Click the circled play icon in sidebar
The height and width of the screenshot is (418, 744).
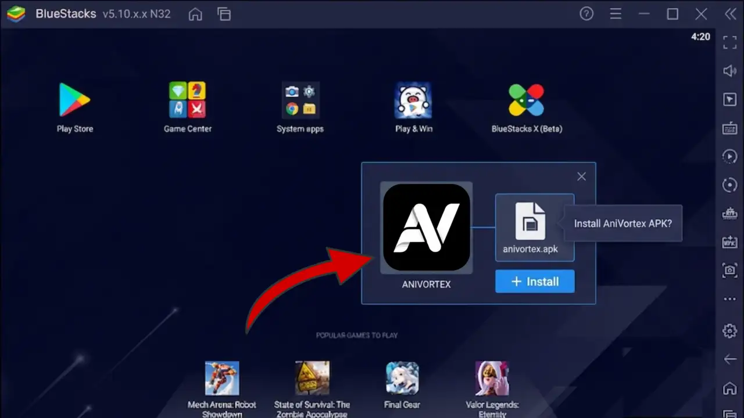point(729,157)
